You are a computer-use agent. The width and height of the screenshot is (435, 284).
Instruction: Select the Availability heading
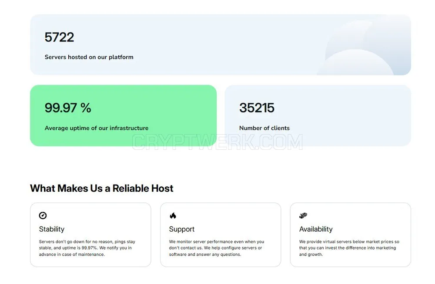tap(316, 229)
